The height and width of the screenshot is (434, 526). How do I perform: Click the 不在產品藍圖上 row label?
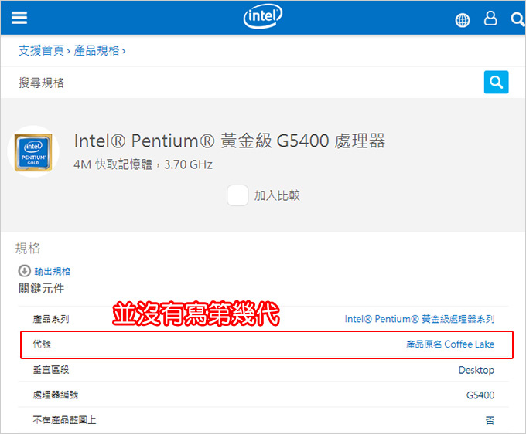64,420
